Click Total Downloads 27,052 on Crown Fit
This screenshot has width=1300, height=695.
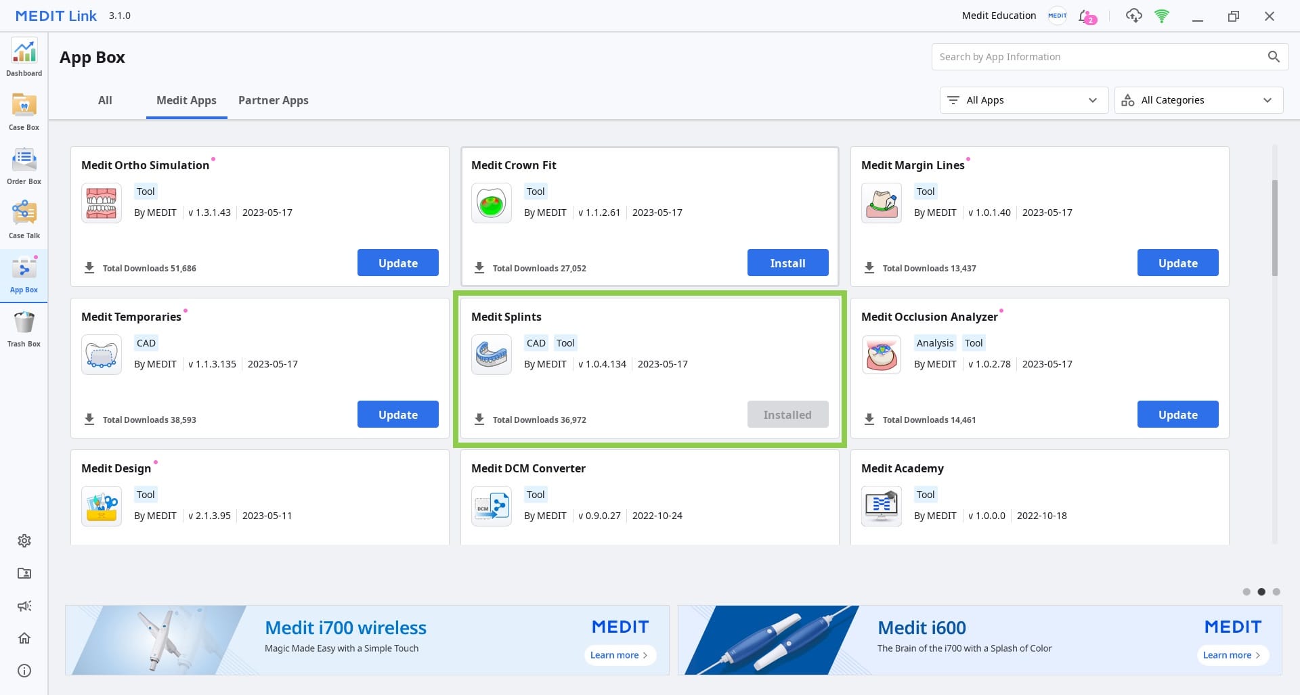point(539,269)
